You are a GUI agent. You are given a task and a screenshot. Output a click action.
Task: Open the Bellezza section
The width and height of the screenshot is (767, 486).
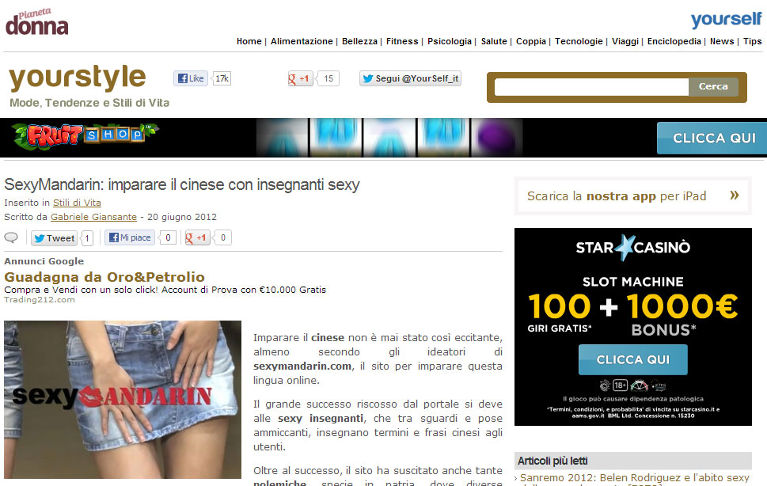(x=359, y=42)
